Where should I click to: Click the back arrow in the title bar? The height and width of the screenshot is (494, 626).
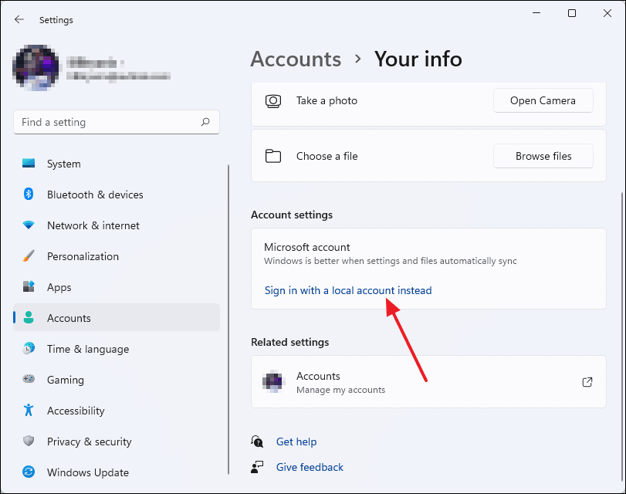coord(18,19)
